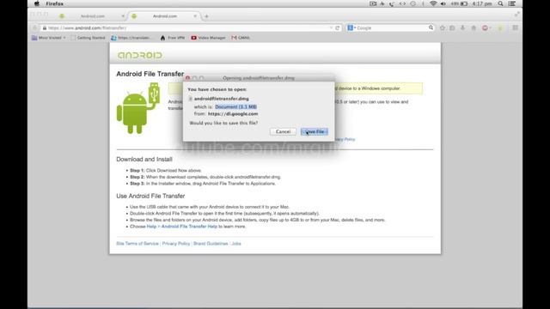
Task: Select the second Android.com tab
Action: (x=164, y=16)
